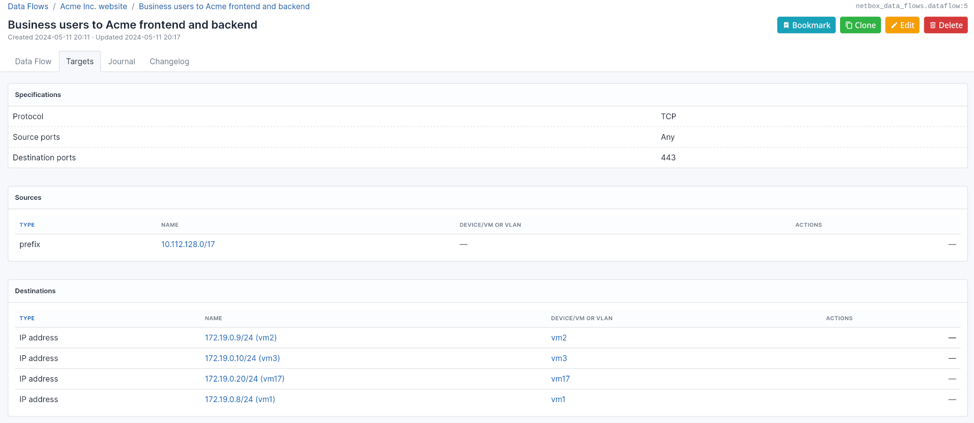
Task: Open the vm3 device link
Action: (559, 358)
